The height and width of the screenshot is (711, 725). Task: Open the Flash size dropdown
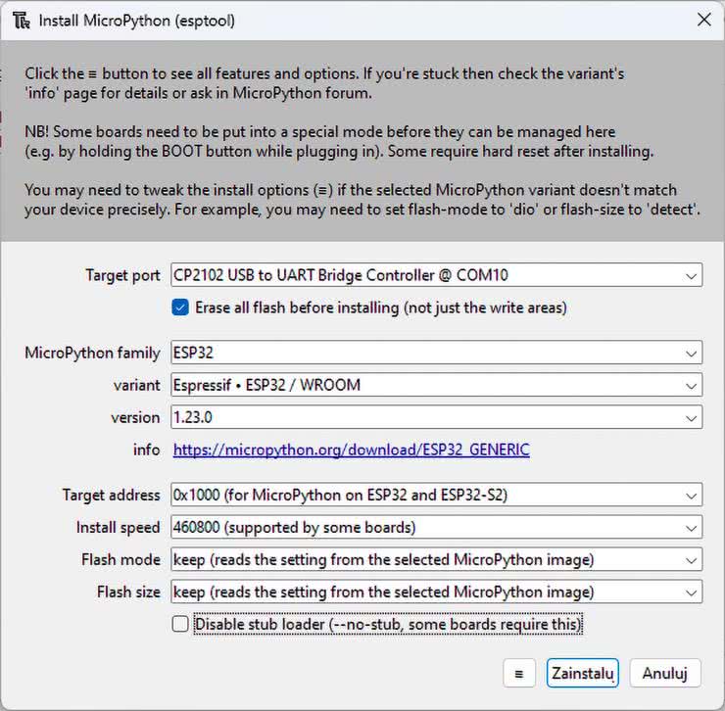692,592
